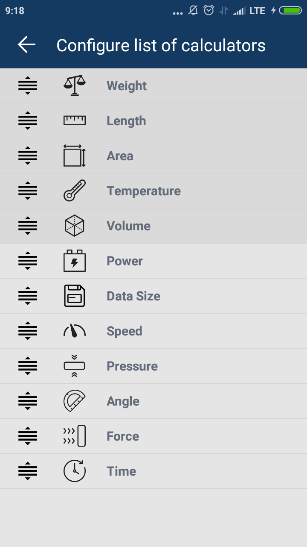Viewport: 307px width, 547px height.
Task: Select the reorder handle for Pressure
Action: (x=28, y=366)
